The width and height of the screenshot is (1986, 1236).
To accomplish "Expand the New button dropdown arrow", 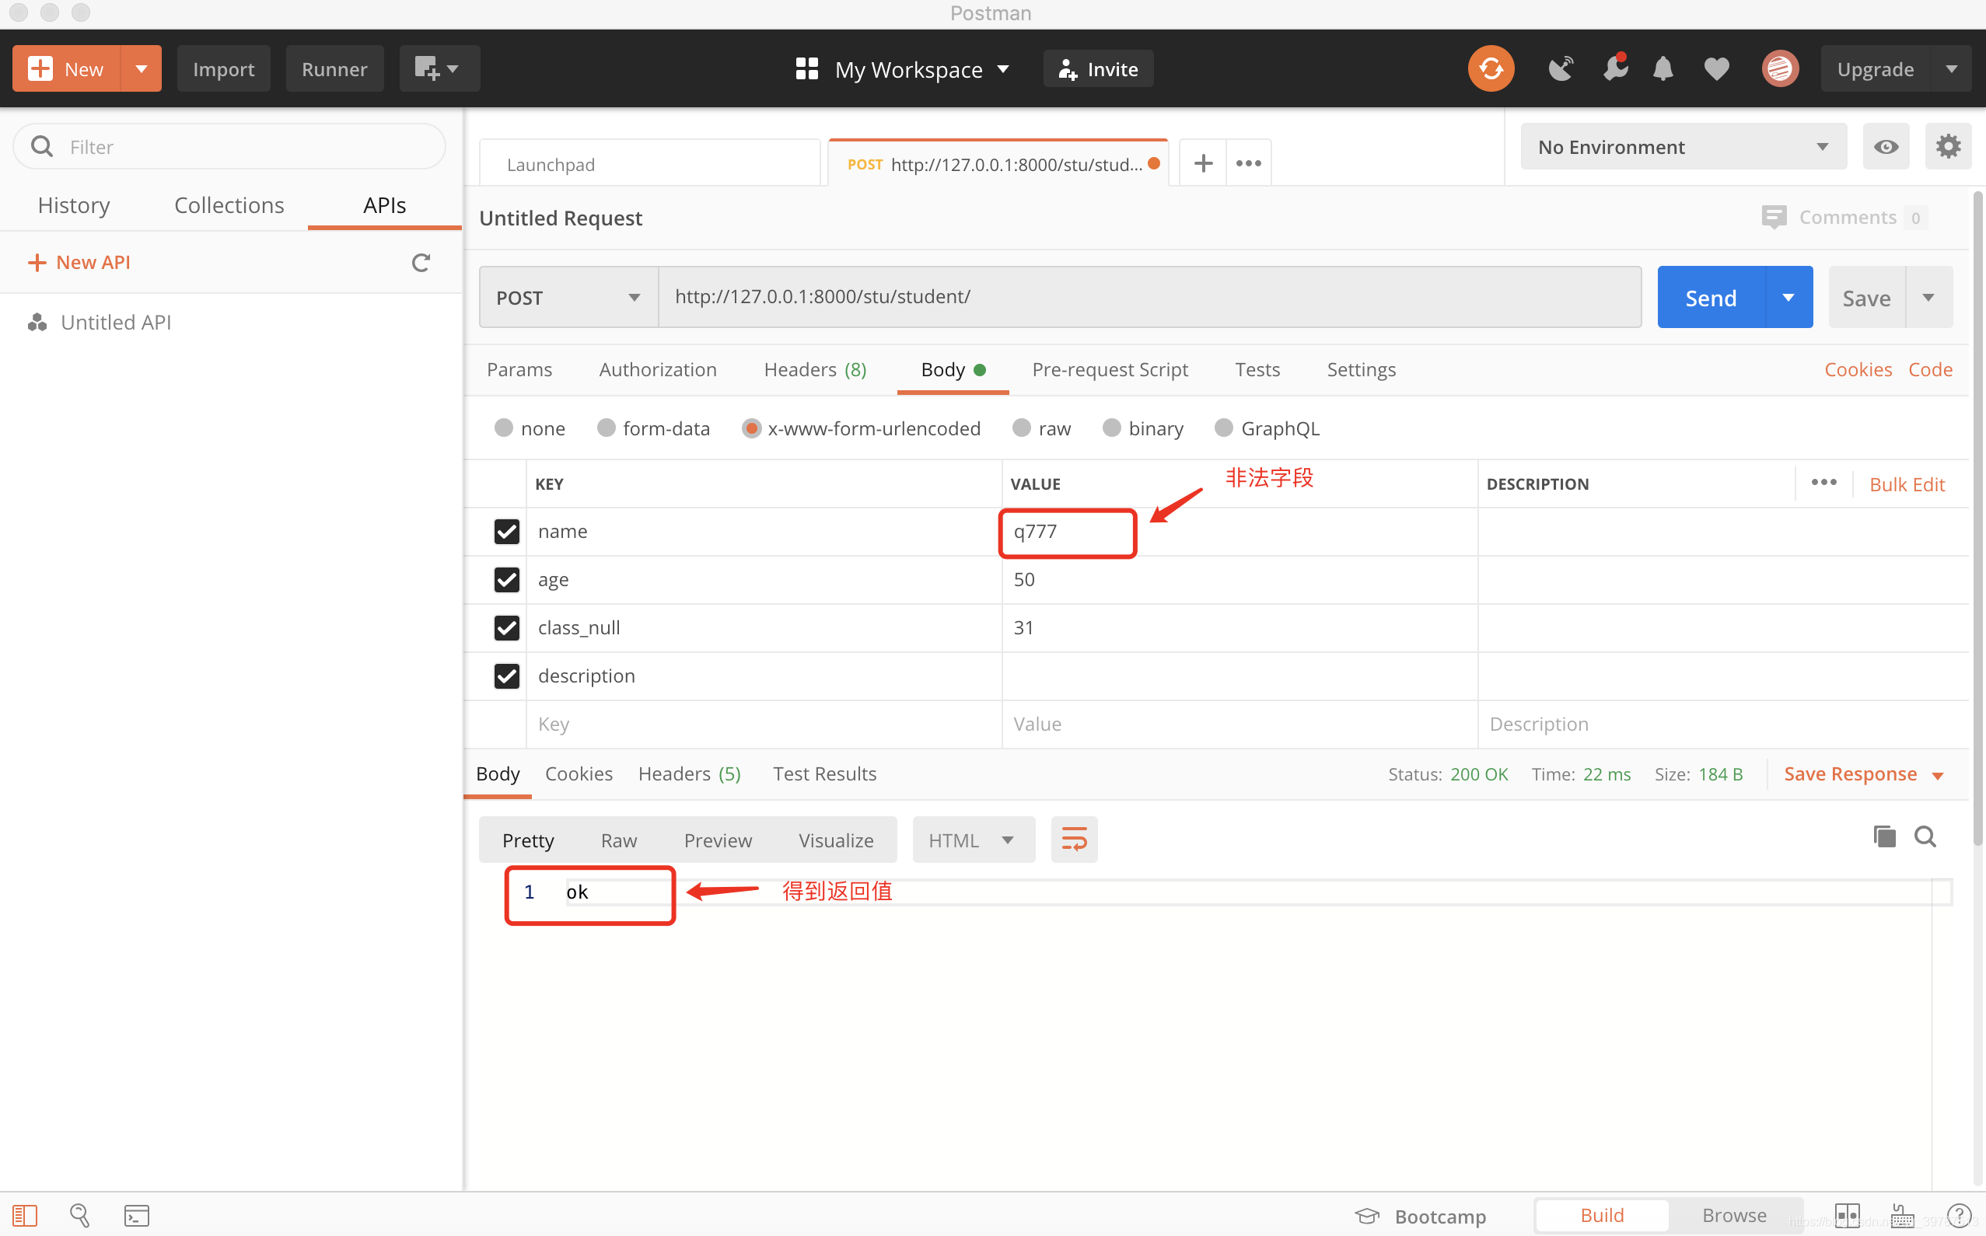I will tap(142, 68).
